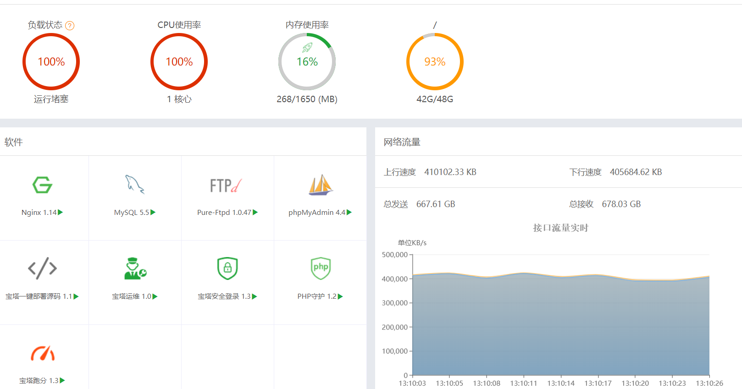742x389 pixels.
Task: Open the 宝塔运维 operator icon
Action: [135, 268]
